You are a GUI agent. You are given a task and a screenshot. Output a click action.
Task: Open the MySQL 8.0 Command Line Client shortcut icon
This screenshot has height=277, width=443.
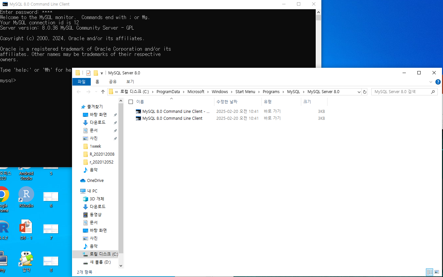[138, 118]
